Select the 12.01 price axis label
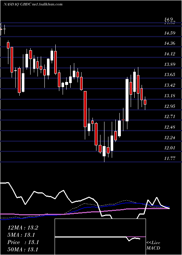This screenshot has height=255, width=182. pyautogui.click(x=170, y=148)
